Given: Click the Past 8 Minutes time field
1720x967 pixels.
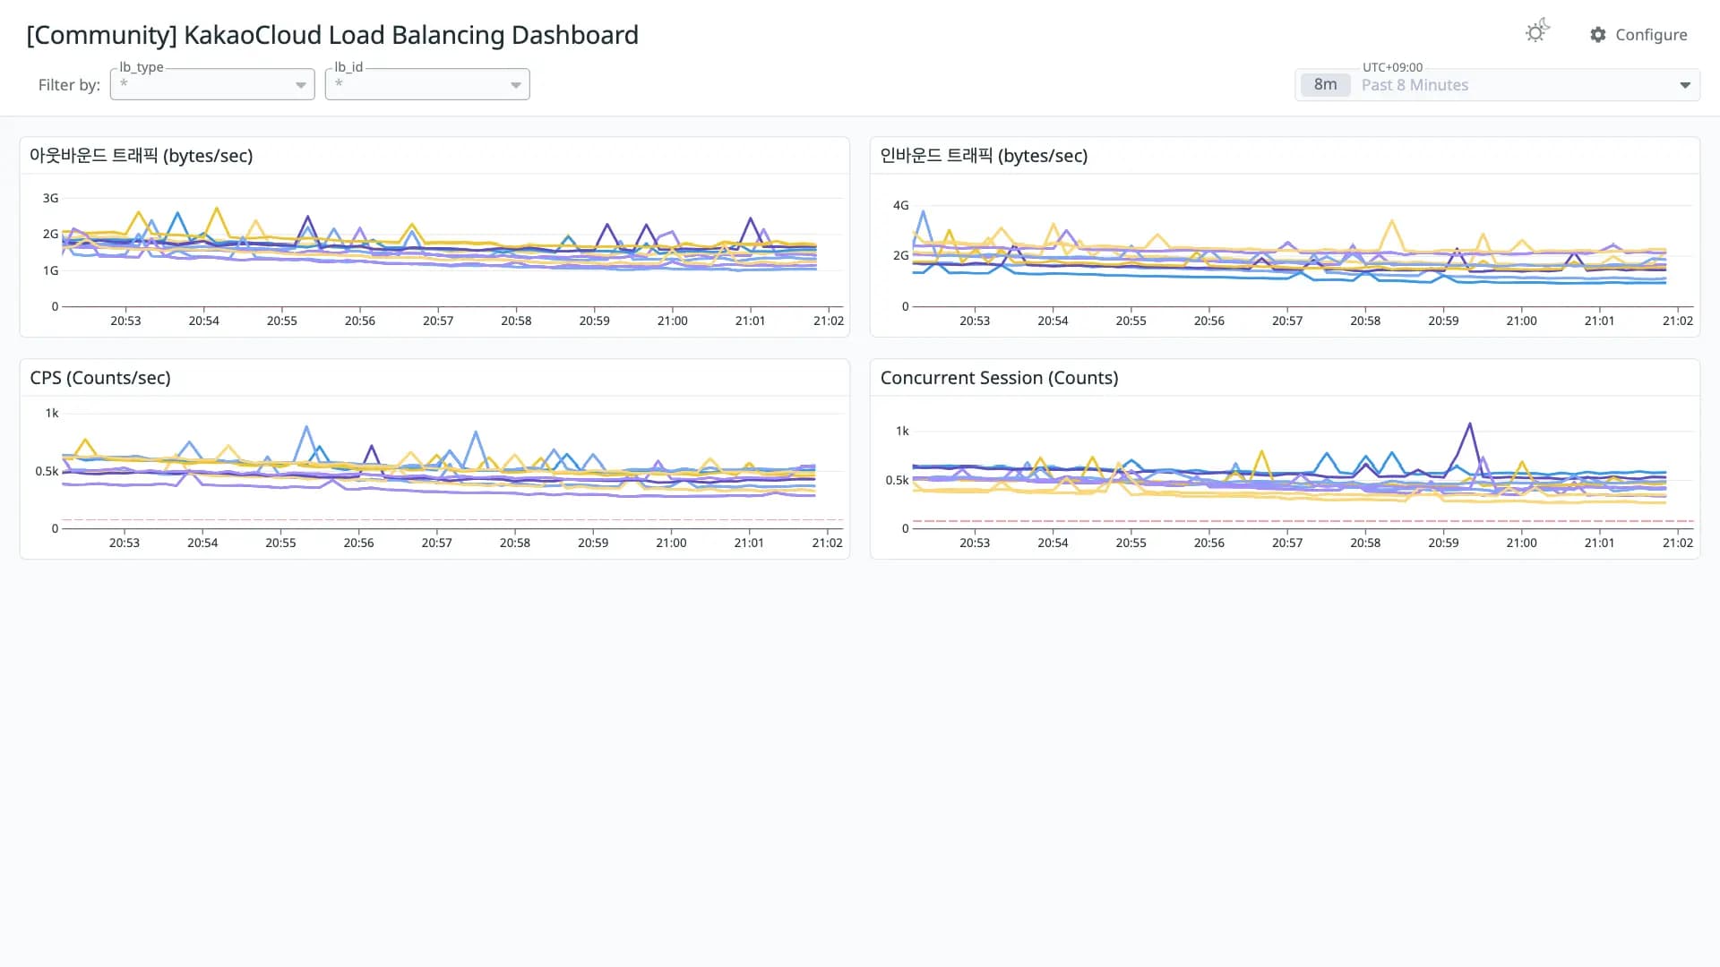Looking at the screenshot, I should pyautogui.click(x=1497, y=85).
